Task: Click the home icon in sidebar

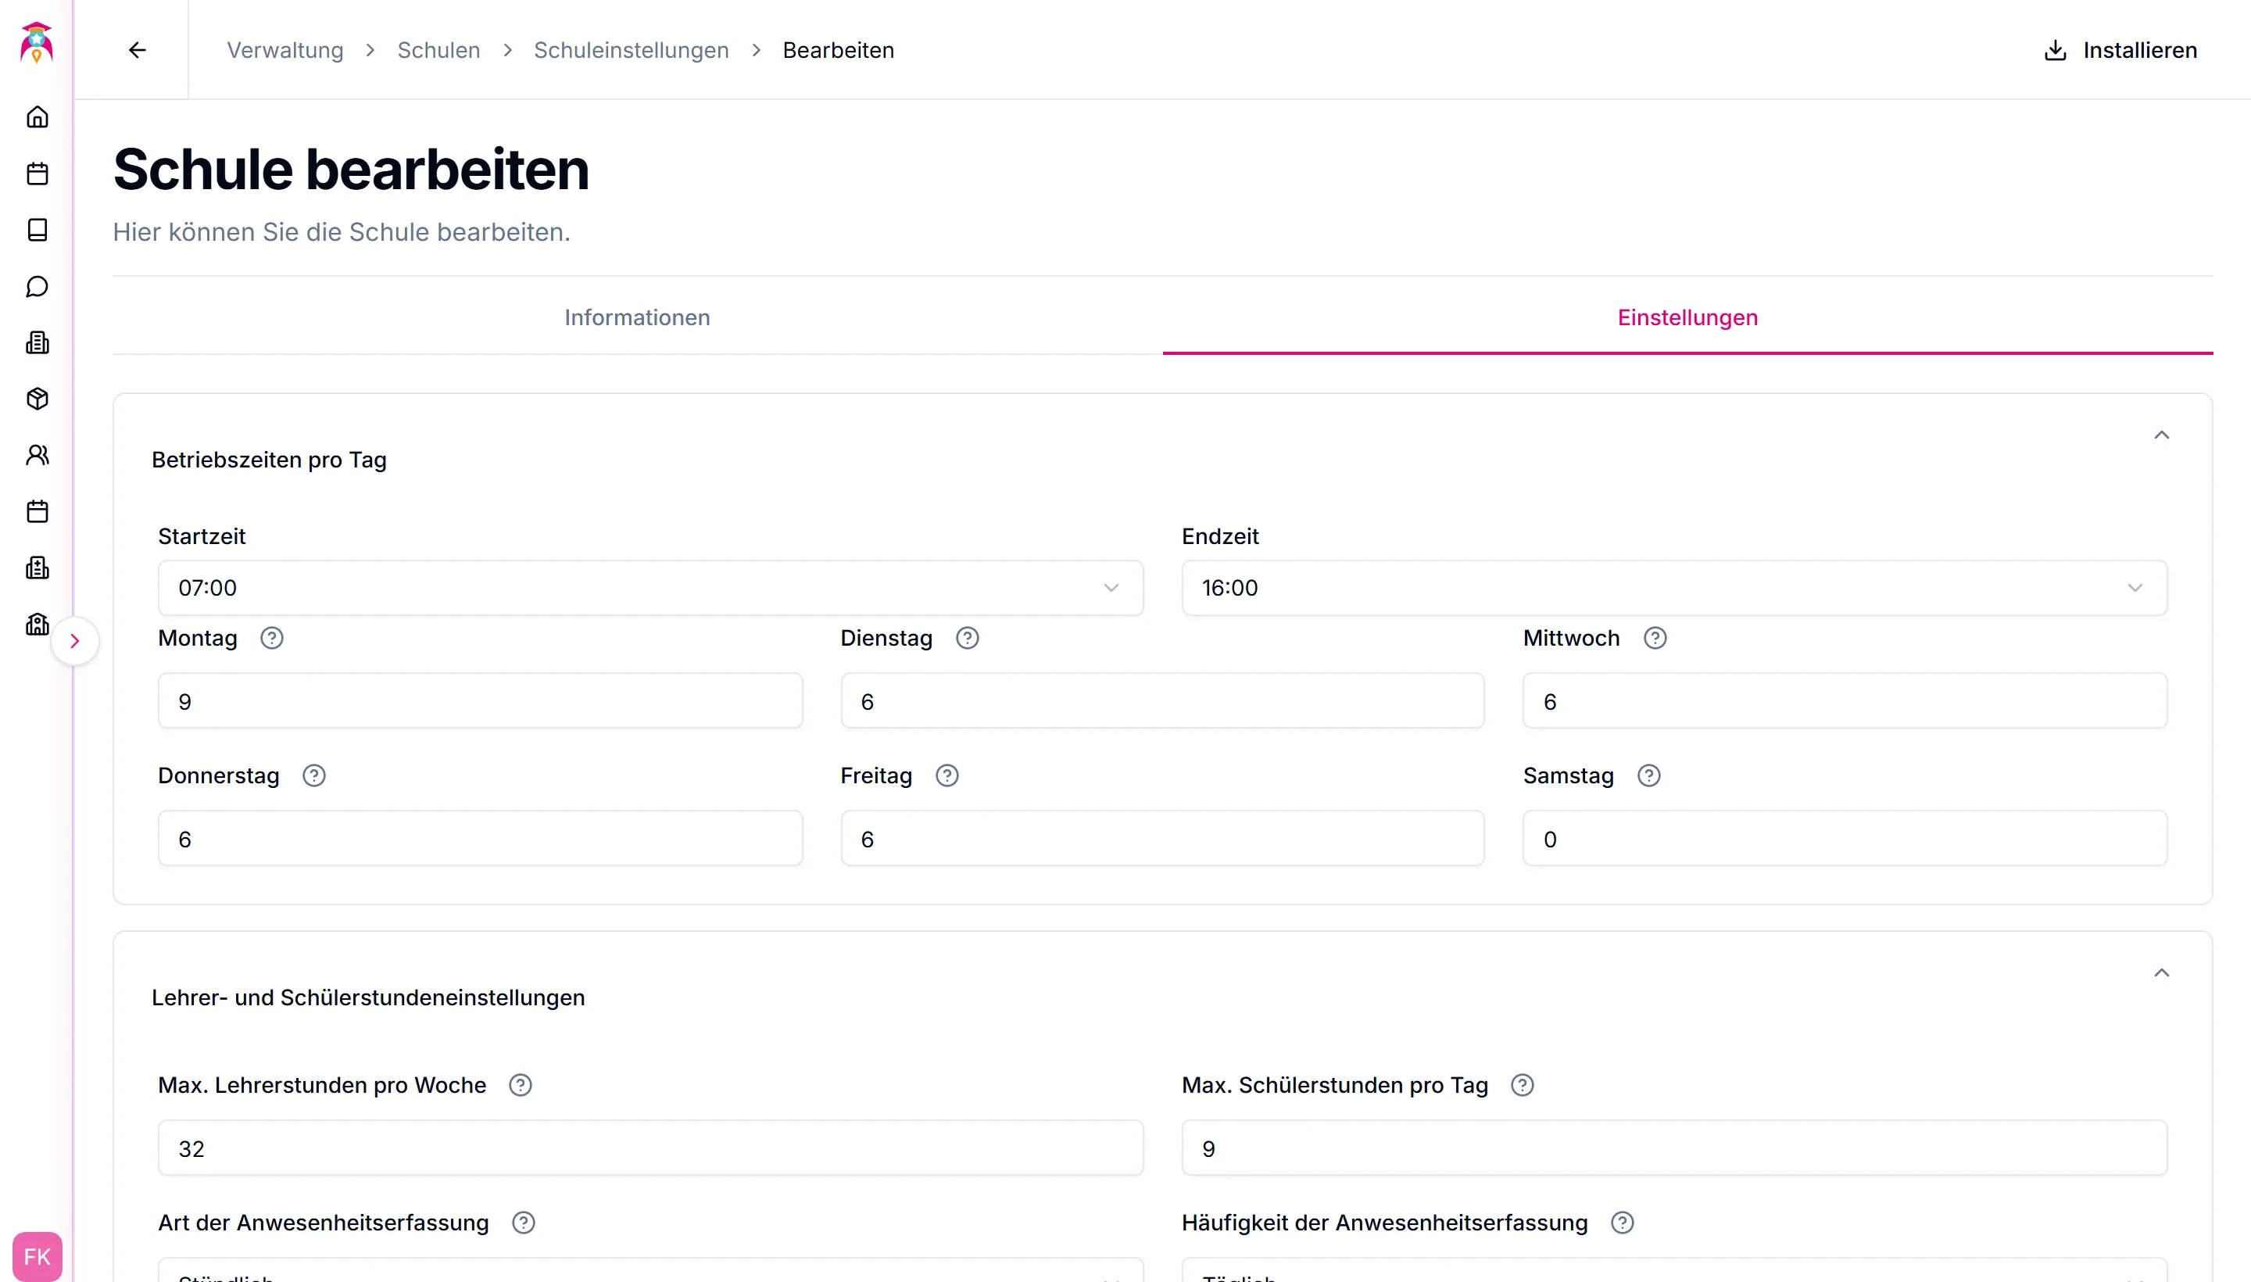Action: pos(37,117)
